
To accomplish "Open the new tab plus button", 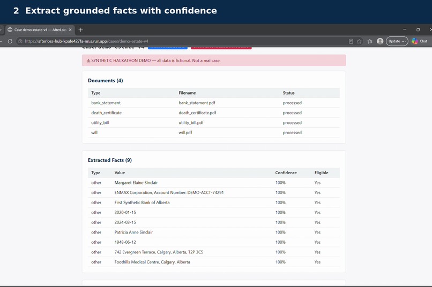I will click(x=80, y=29).
